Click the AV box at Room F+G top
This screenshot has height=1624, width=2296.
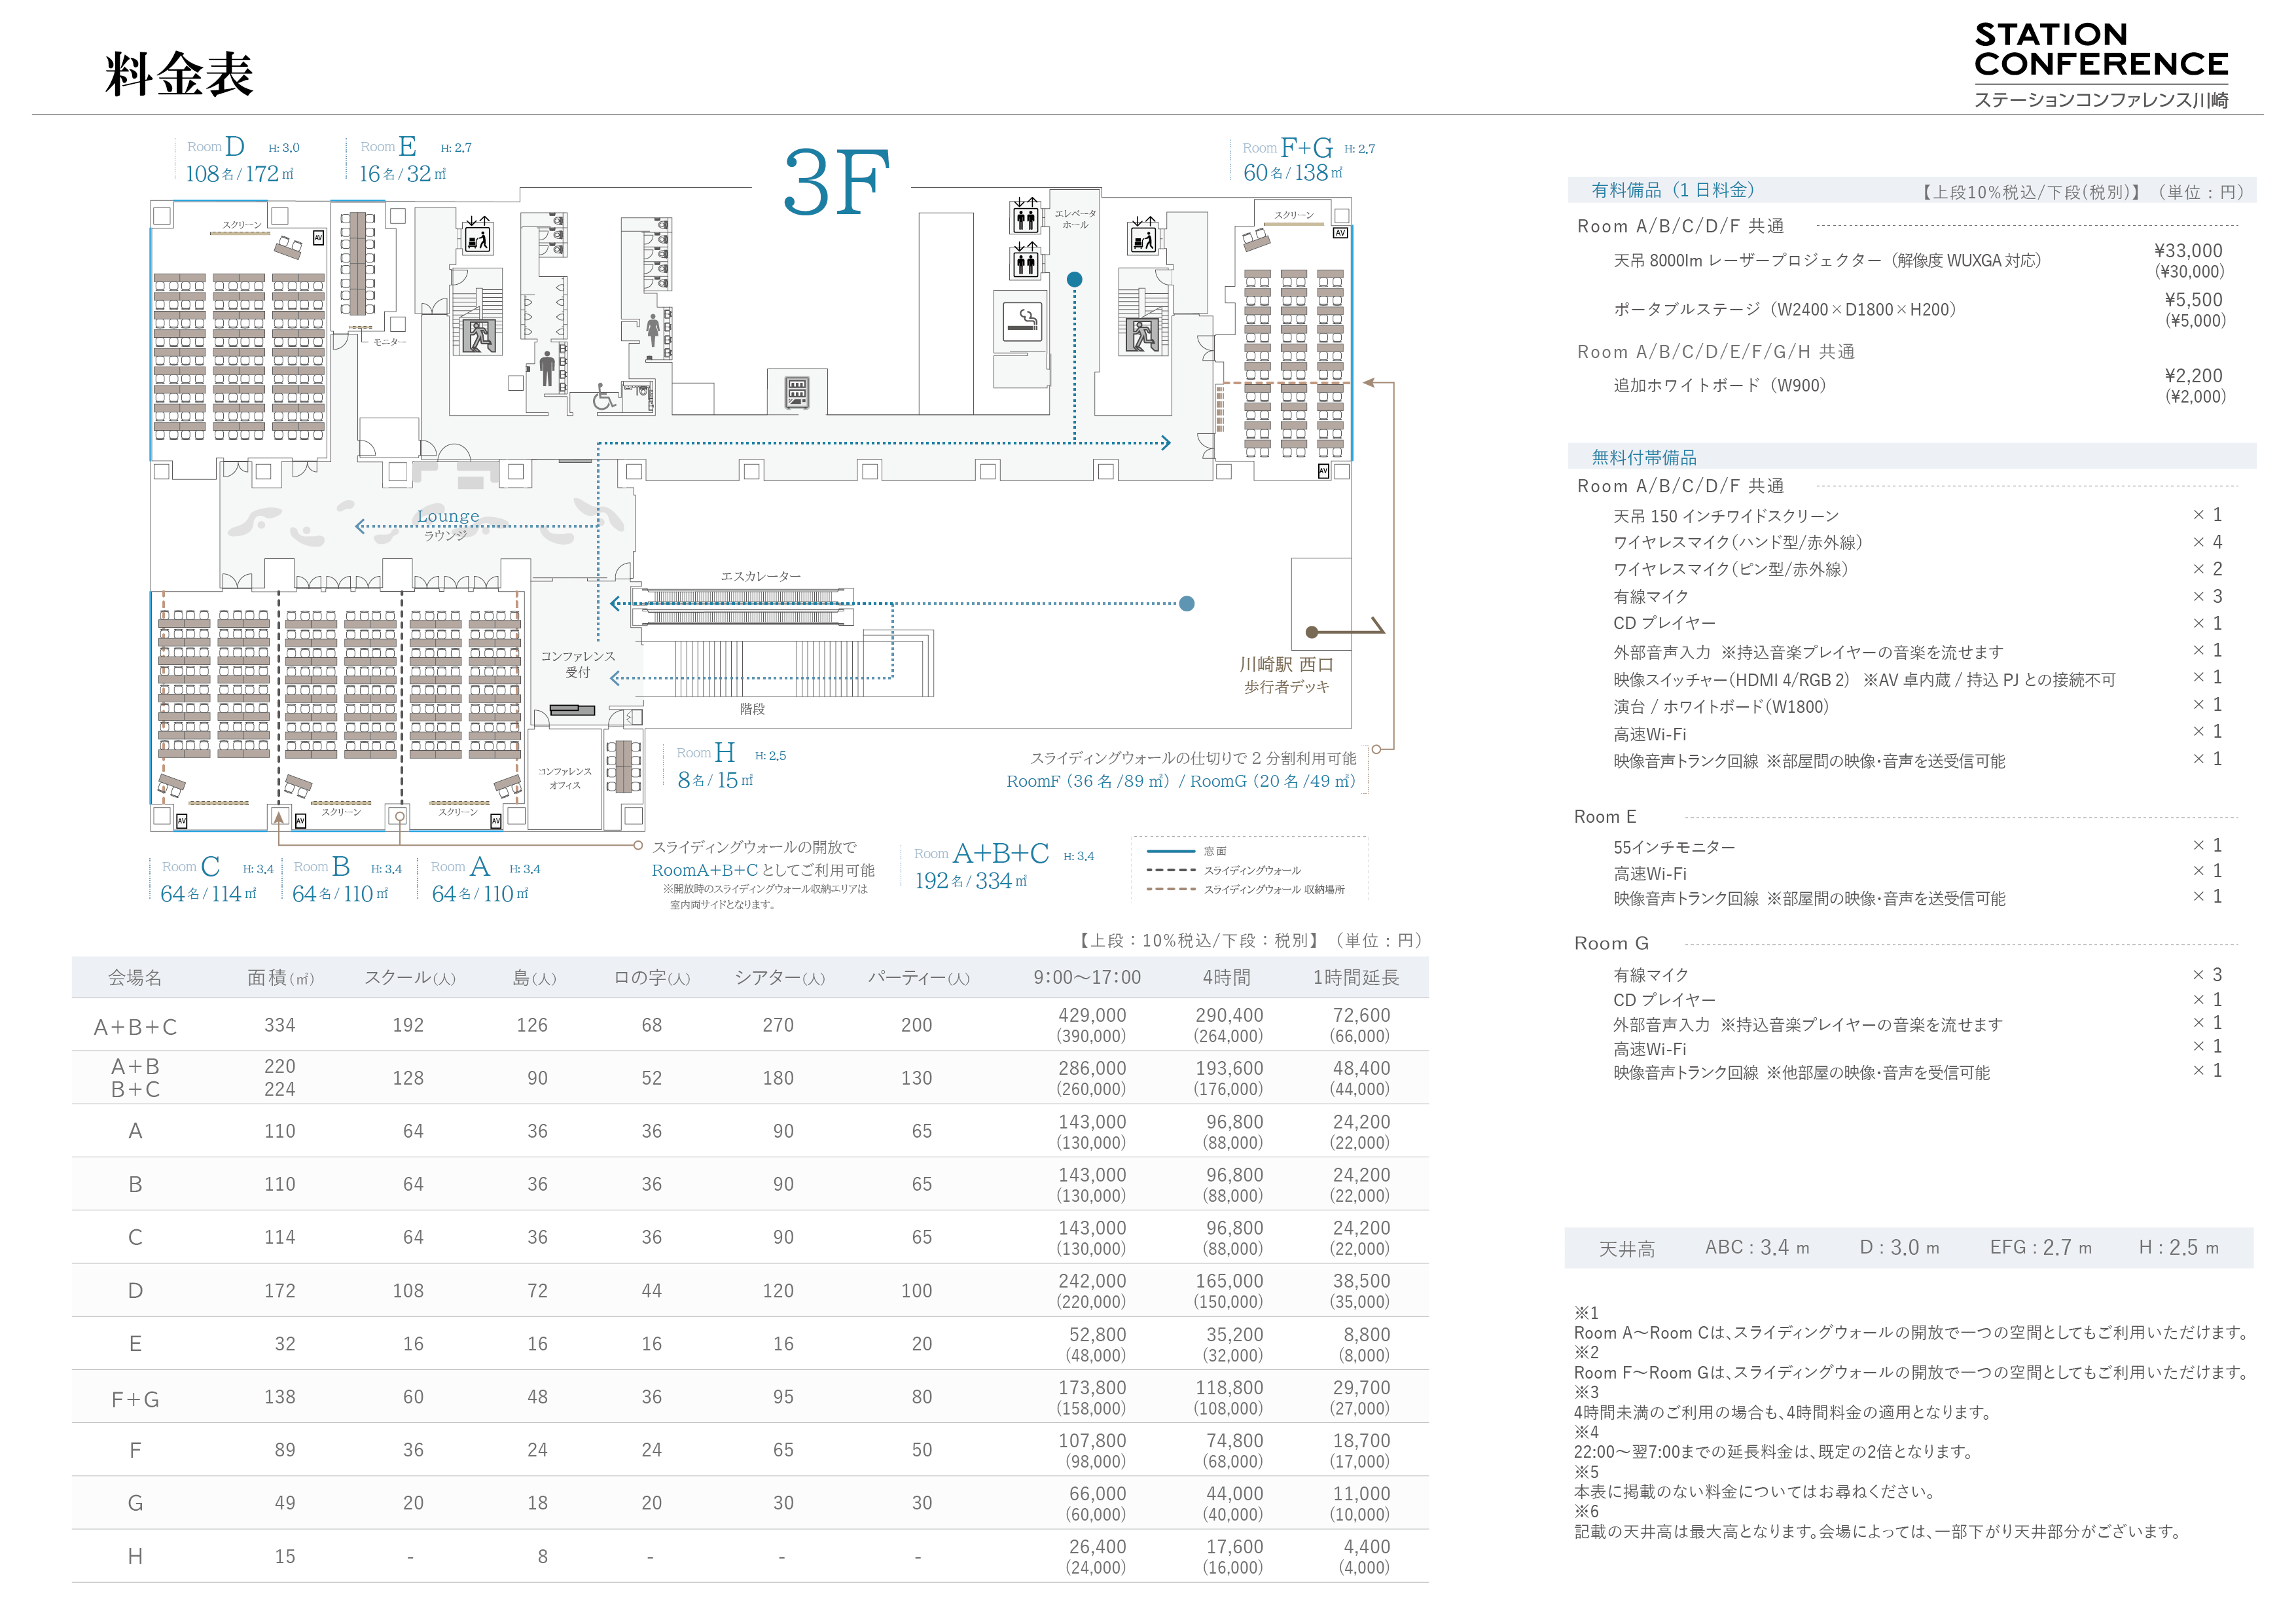(x=1340, y=233)
